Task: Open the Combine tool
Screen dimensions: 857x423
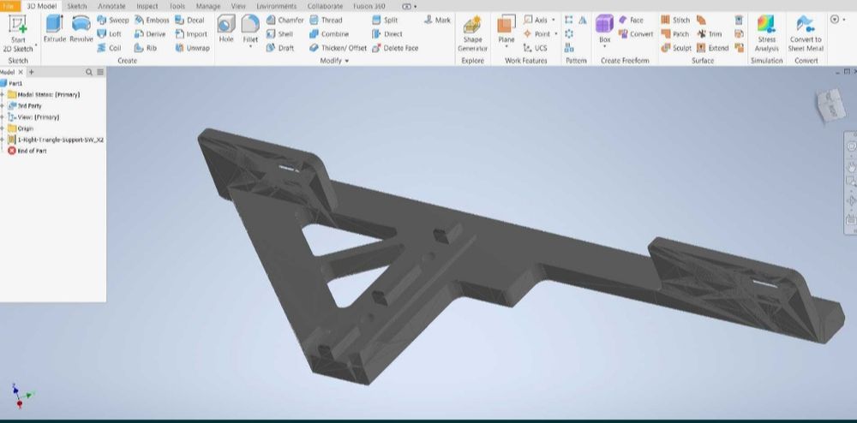Action: (329, 34)
